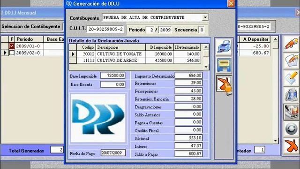
Task: Click scroll down arrow of DDJJ Mensual list
Action: (x=275, y=141)
